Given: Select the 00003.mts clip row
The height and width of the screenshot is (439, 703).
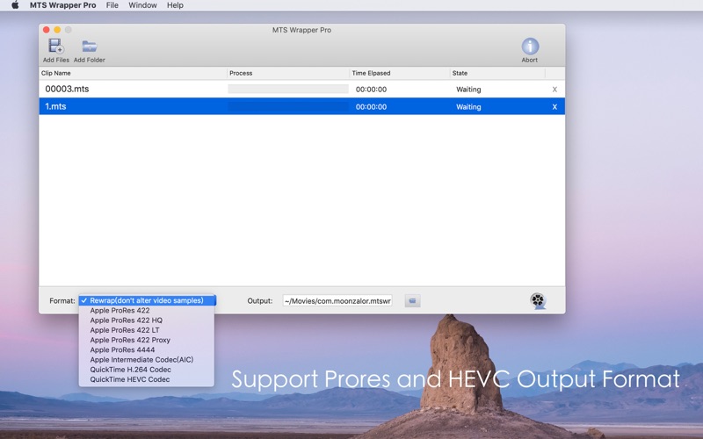Looking at the screenshot, I should [x=301, y=90].
